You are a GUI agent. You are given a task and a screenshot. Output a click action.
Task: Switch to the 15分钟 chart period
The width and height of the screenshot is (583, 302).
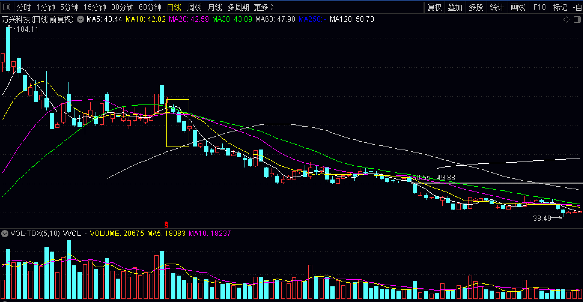click(x=95, y=7)
